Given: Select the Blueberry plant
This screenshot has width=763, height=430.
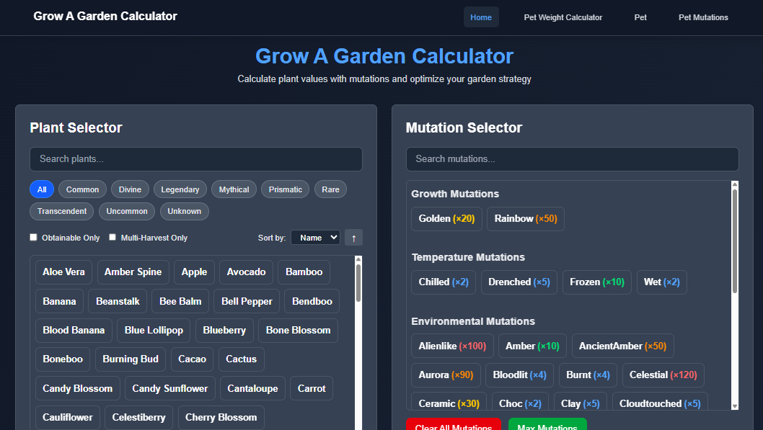Looking at the screenshot, I should click(224, 330).
